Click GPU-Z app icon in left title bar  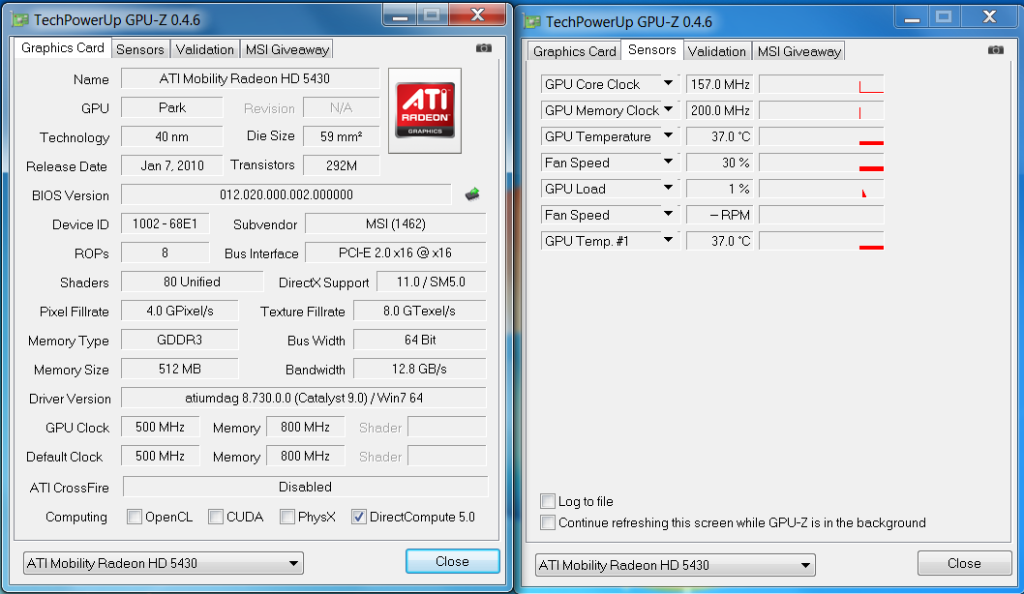[19, 19]
